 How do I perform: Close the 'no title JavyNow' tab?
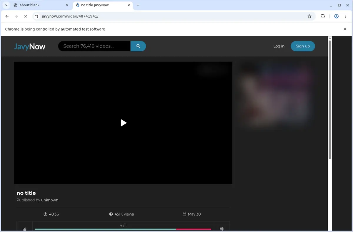[x=129, y=5]
